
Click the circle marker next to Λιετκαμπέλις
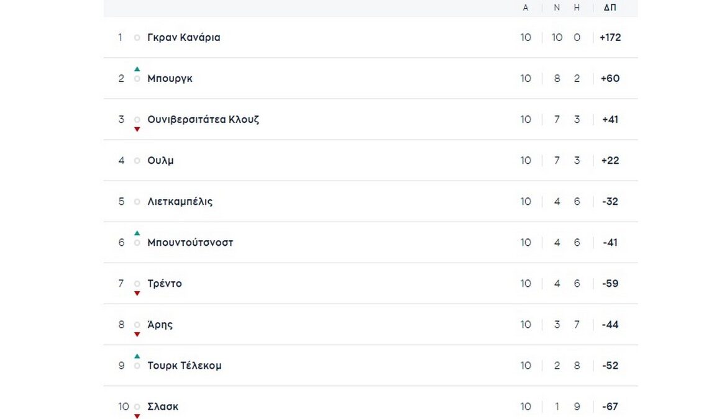click(137, 202)
